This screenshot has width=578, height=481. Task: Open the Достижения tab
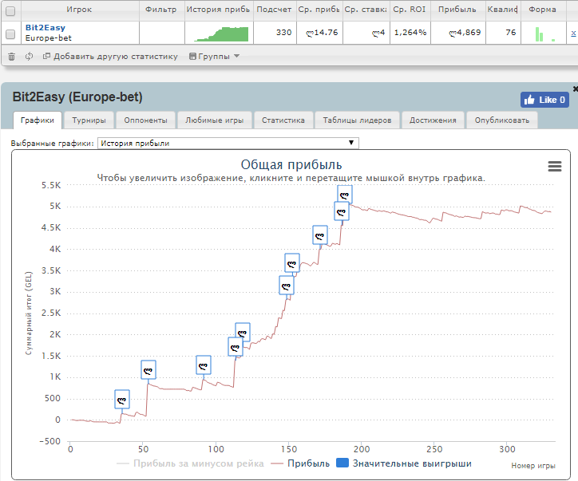(433, 120)
